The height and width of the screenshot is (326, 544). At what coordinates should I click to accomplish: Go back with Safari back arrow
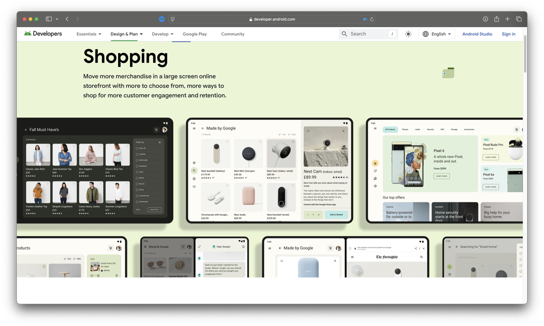click(67, 19)
